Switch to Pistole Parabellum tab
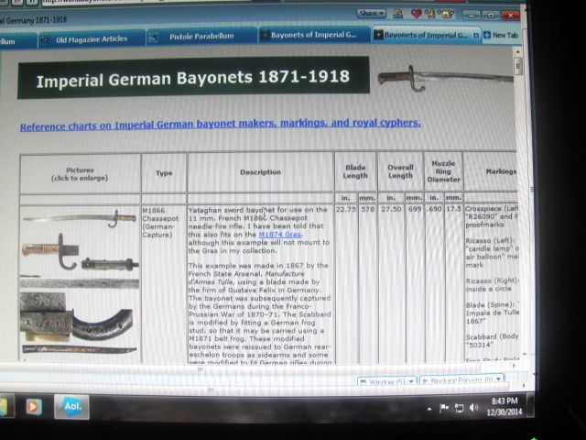This screenshot has width=586, height=440. [201, 37]
